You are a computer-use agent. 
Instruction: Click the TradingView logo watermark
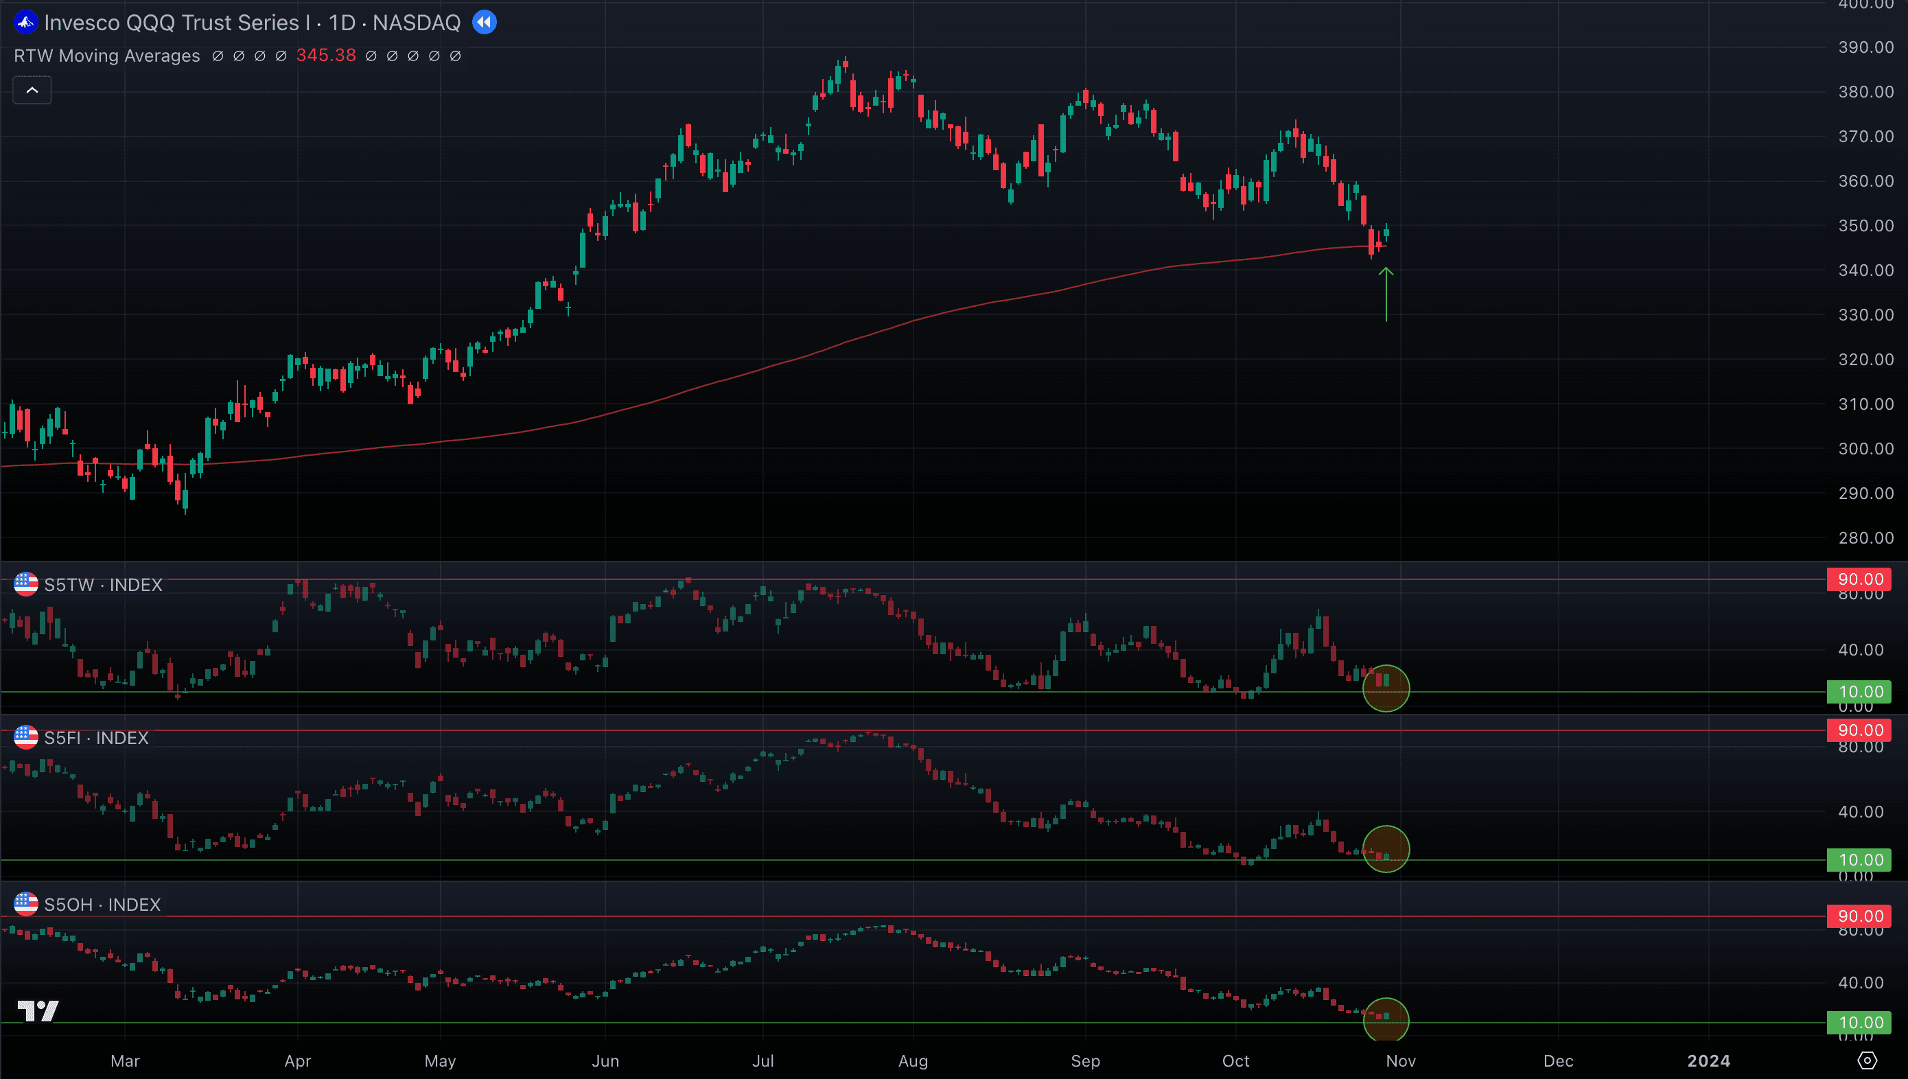coord(38,1010)
